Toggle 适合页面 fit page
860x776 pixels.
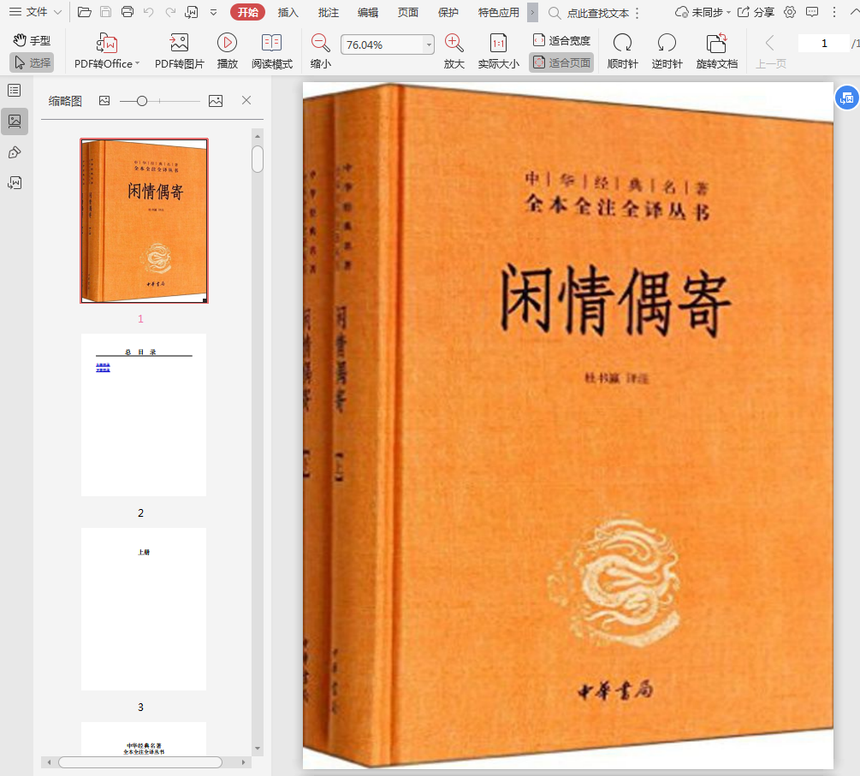[561, 62]
